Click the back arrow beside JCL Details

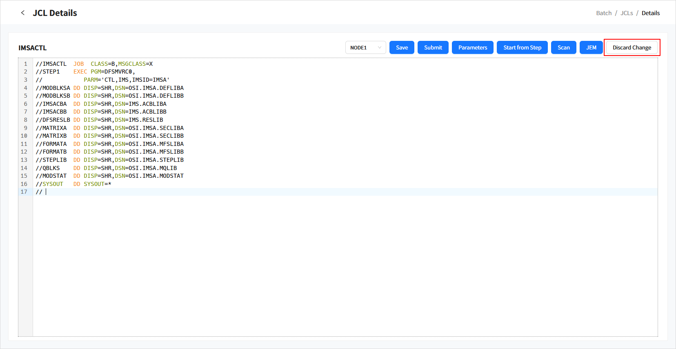[x=23, y=13]
